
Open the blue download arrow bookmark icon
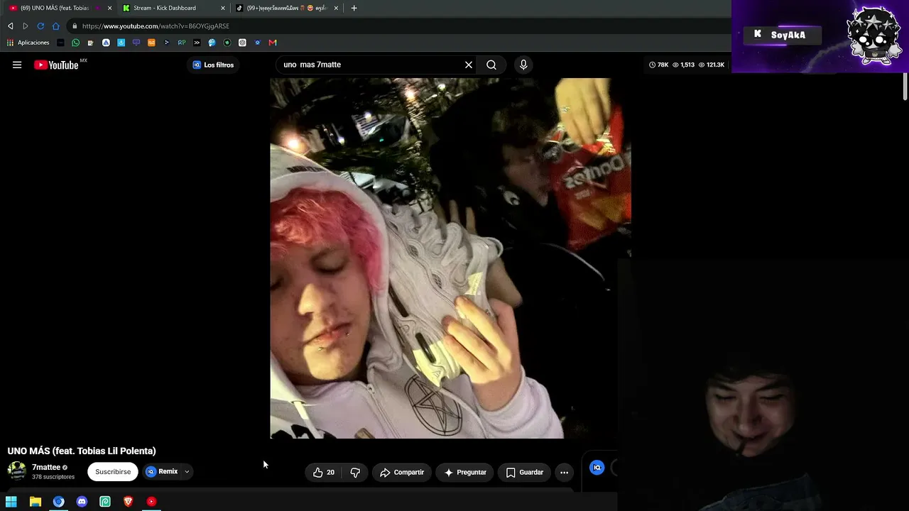click(x=121, y=43)
